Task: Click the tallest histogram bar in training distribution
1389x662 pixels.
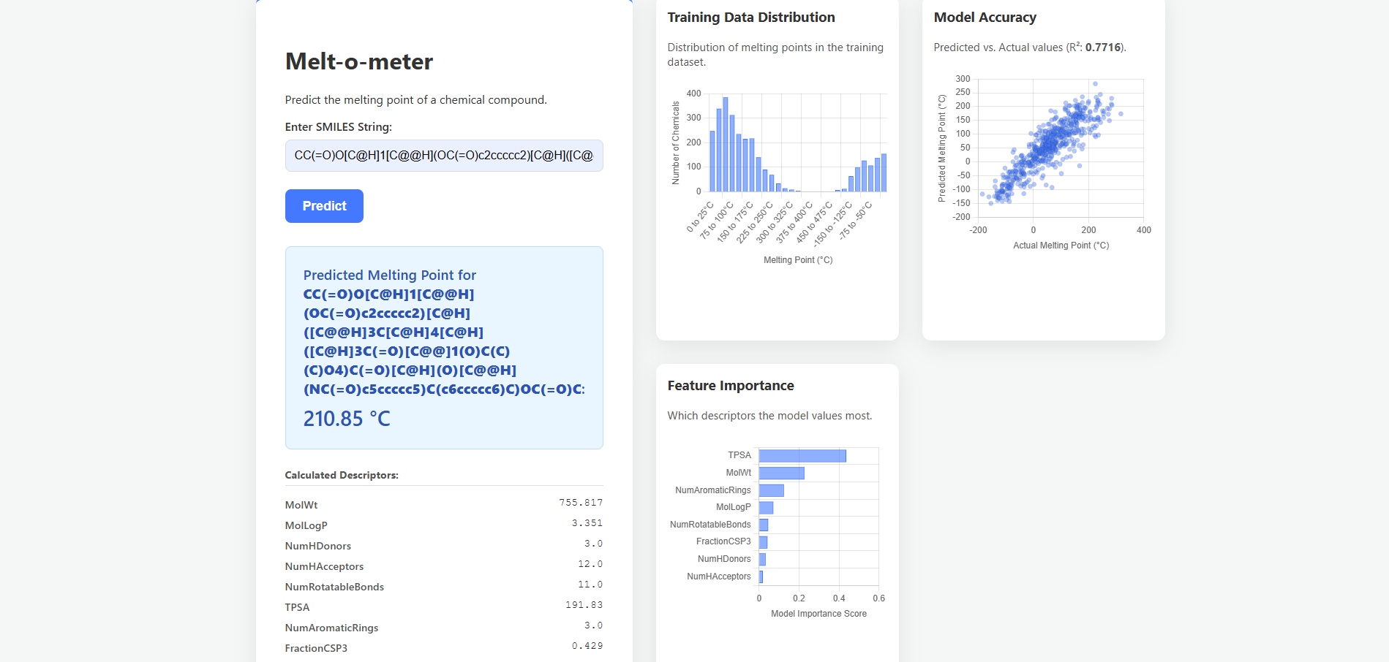Action: tap(725, 145)
